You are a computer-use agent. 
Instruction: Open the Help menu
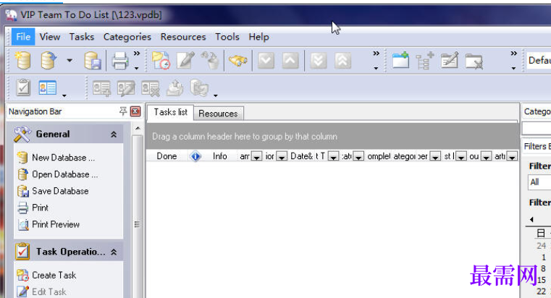click(258, 36)
